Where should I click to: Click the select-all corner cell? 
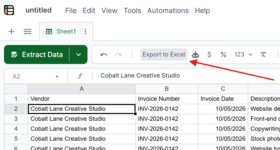pos(16,89)
